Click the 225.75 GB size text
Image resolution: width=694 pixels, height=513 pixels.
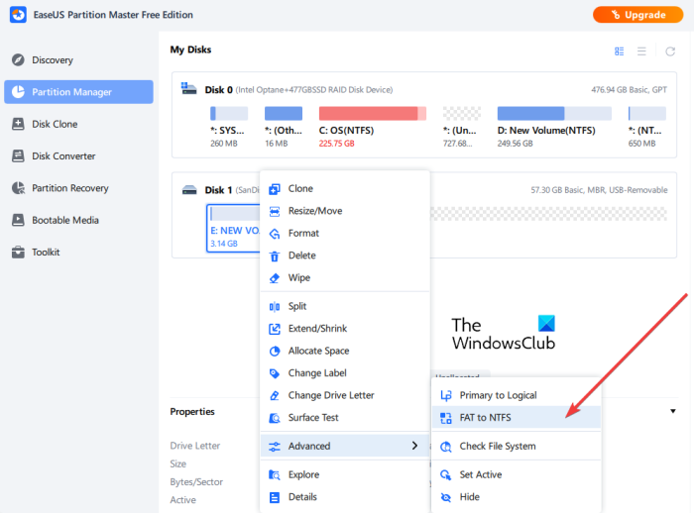coord(336,144)
